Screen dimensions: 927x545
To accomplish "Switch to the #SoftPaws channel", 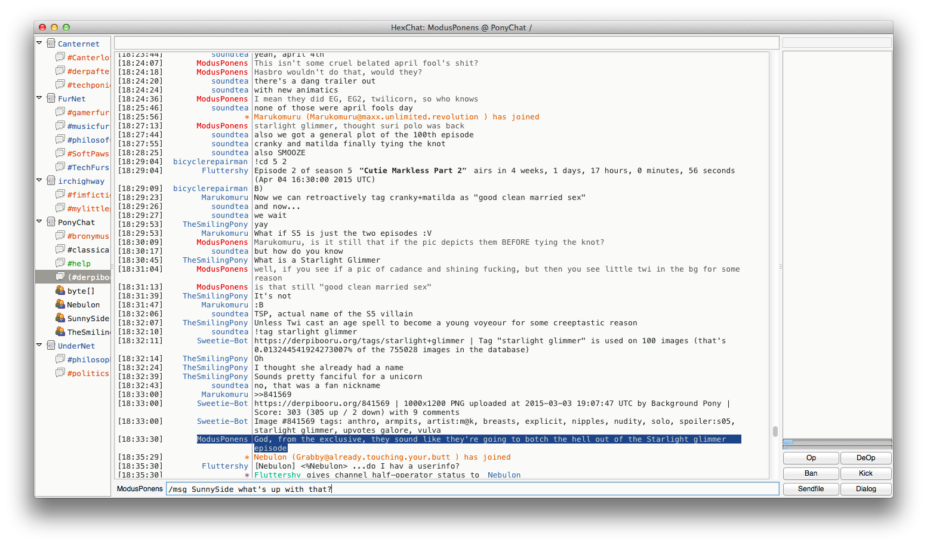I will (x=88, y=153).
